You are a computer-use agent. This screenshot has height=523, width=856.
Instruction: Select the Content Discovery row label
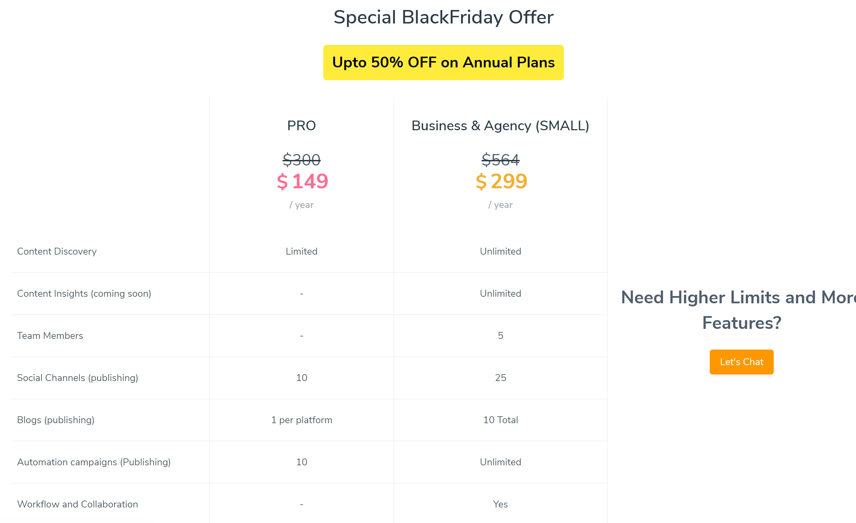tap(57, 251)
